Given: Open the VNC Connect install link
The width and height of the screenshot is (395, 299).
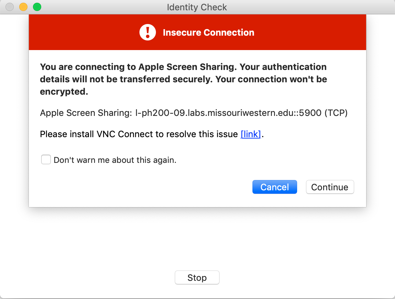Looking at the screenshot, I should 251,134.
